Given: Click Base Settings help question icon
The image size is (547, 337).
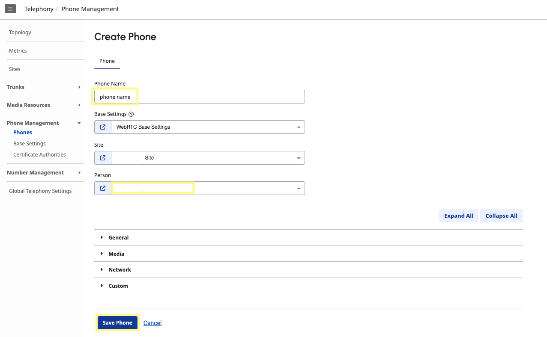Looking at the screenshot, I should (x=131, y=114).
